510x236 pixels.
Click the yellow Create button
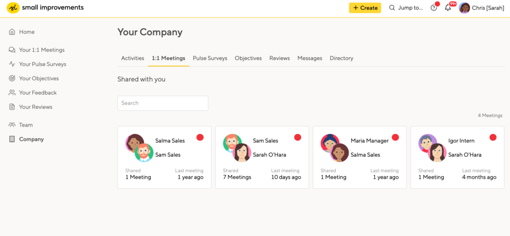click(x=365, y=8)
